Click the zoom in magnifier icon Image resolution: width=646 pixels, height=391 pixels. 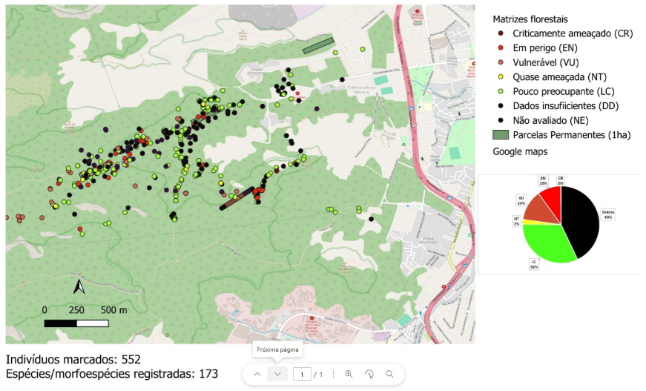point(349,375)
